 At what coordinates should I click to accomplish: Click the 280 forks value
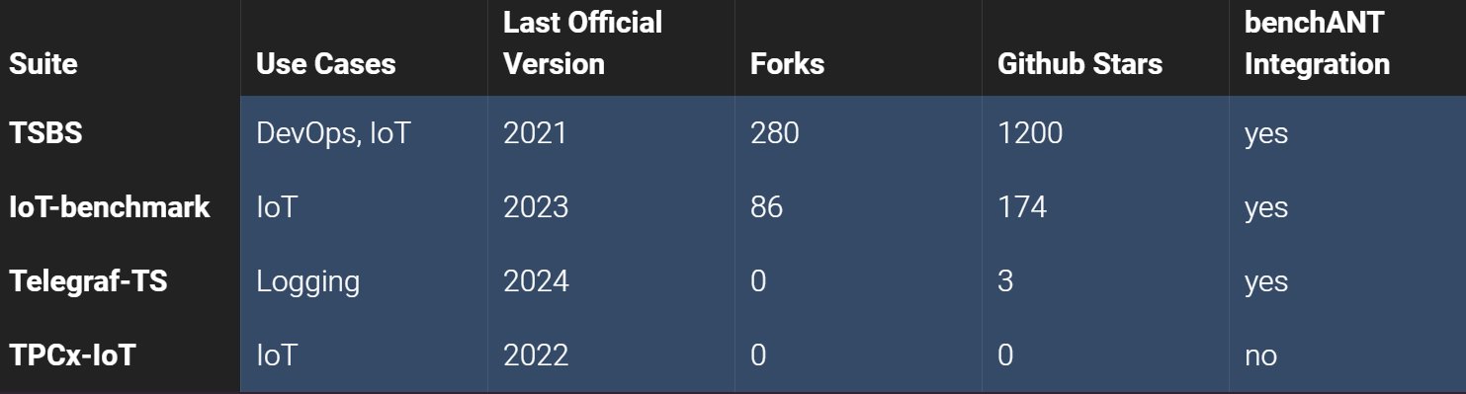coord(774,133)
